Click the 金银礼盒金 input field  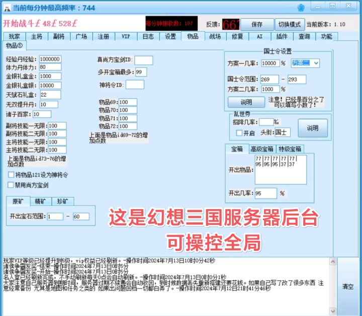50,76
